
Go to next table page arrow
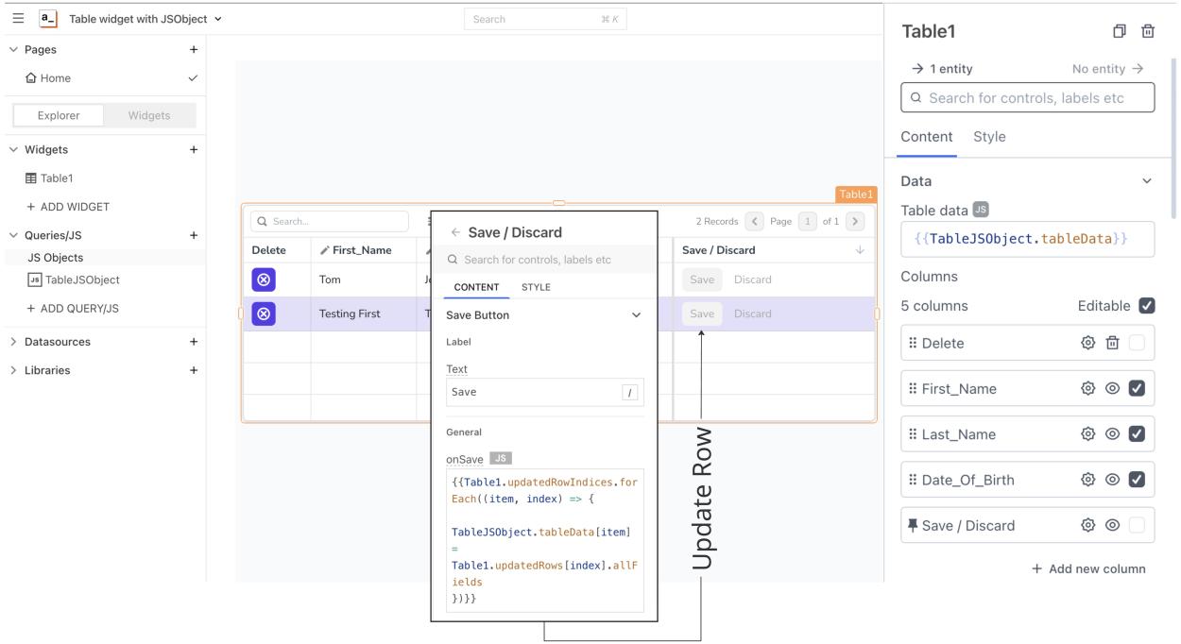(854, 222)
